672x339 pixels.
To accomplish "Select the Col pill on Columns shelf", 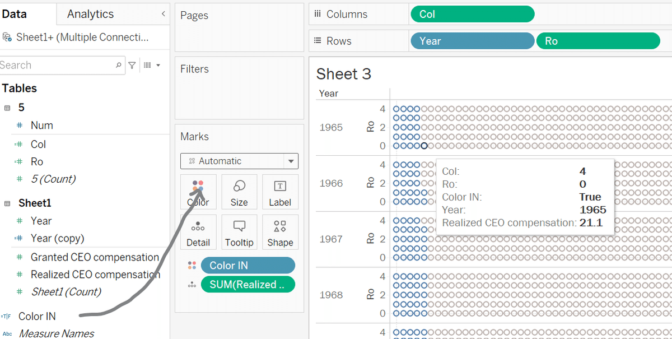I will click(472, 14).
